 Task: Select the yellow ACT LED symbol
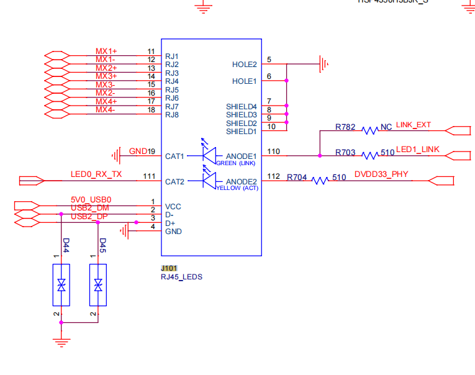click(209, 178)
